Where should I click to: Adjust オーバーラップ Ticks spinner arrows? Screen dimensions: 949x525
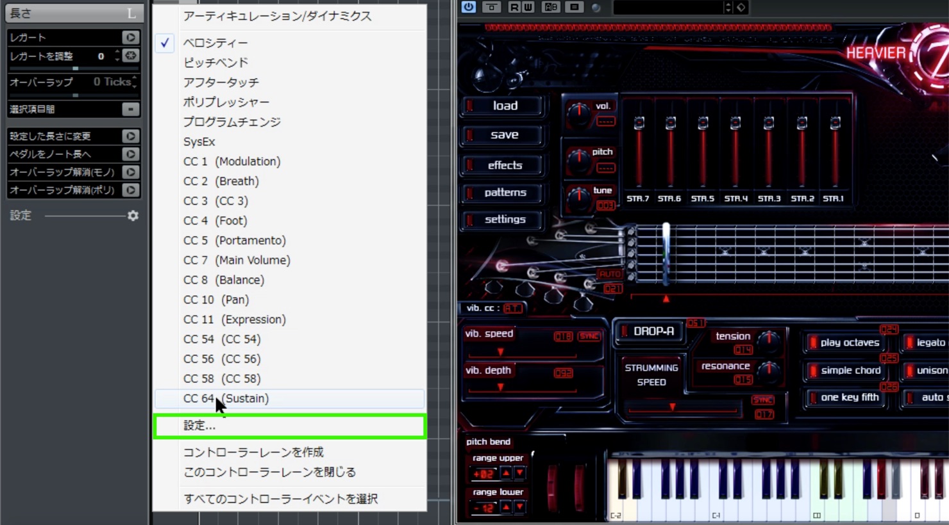pos(134,82)
